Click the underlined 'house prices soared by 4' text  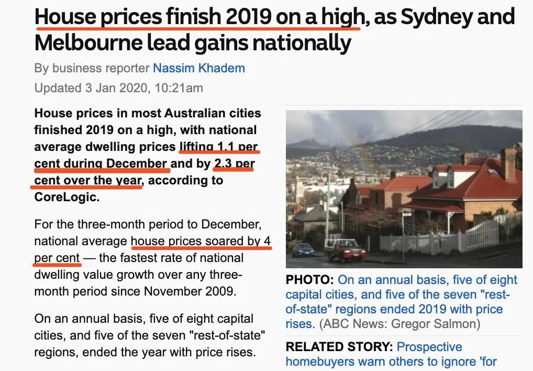pos(201,241)
